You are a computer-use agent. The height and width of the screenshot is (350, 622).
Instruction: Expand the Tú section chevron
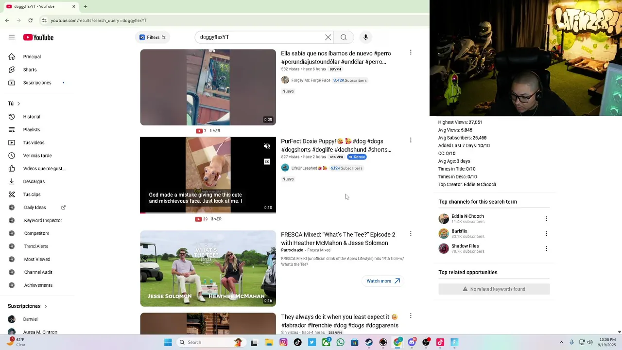[x=18, y=104]
